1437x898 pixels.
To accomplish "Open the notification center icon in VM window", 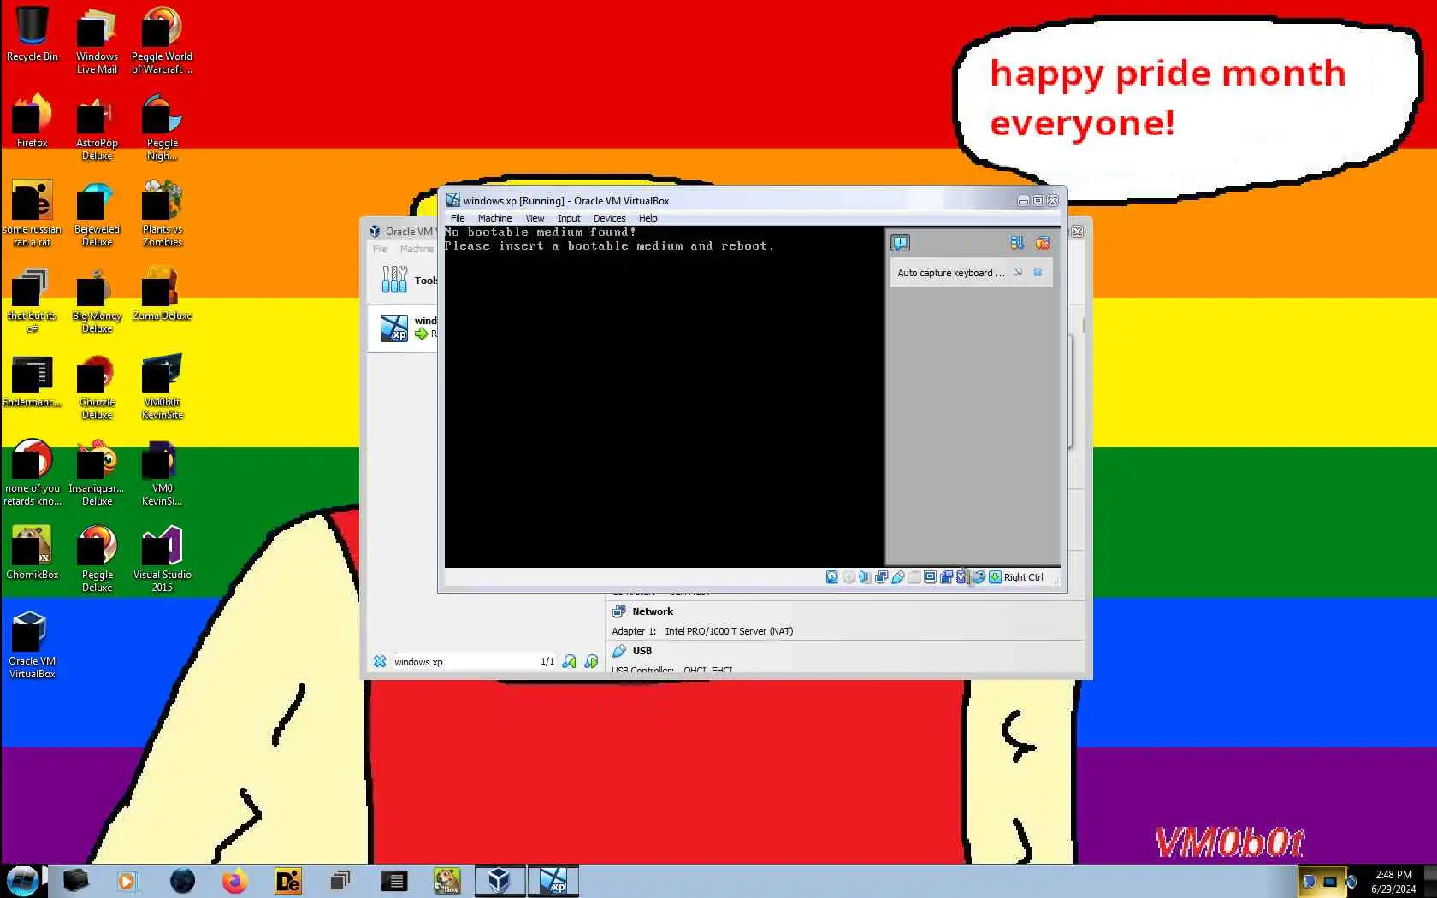I will (900, 243).
